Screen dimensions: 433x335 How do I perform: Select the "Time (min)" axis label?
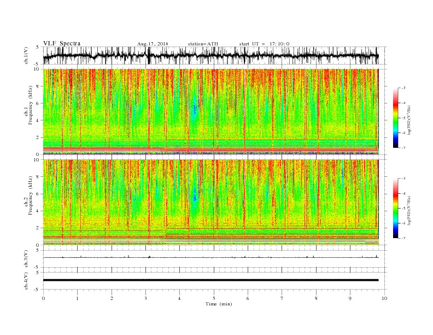click(219, 304)
